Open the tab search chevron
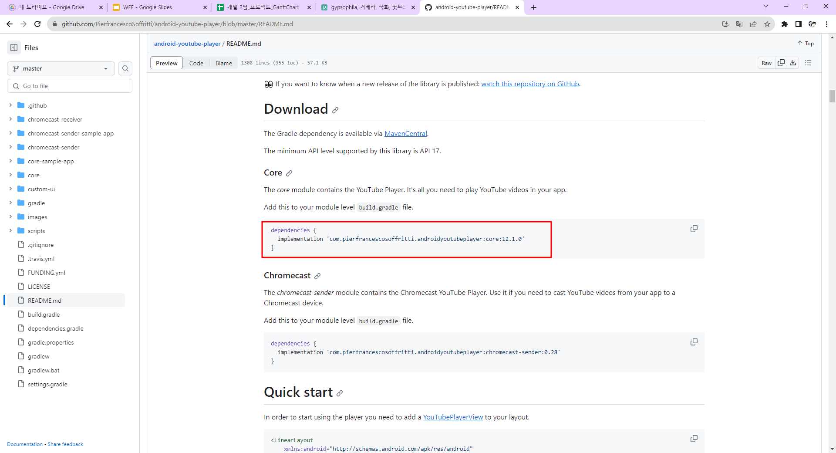 pyautogui.click(x=766, y=7)
